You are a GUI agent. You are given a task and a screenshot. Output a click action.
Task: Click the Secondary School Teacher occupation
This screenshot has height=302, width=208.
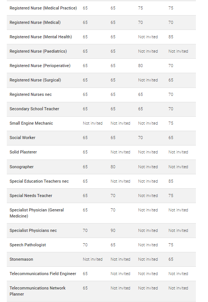tap(34, 109)
